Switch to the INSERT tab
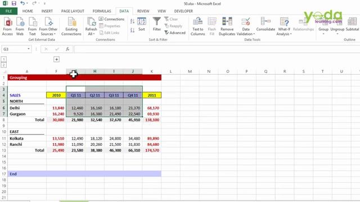Screen dimensions: 360x202 (x=47, y=11)
